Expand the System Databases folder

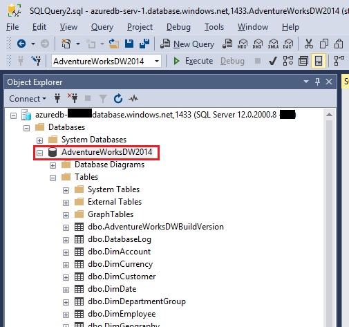pyautogui.click(x=39, y=140)
